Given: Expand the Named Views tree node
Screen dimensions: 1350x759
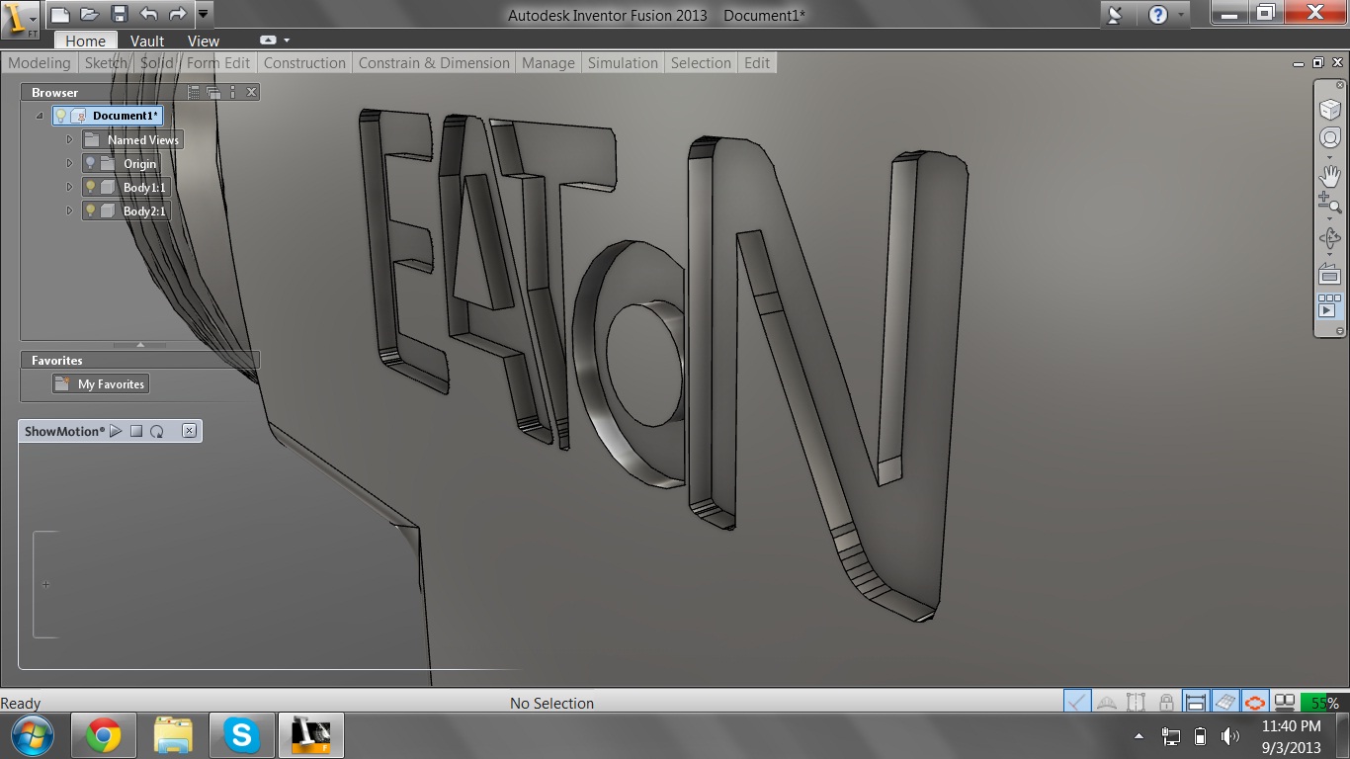Looking at the screenshot, I should click(x=69, y=139).
